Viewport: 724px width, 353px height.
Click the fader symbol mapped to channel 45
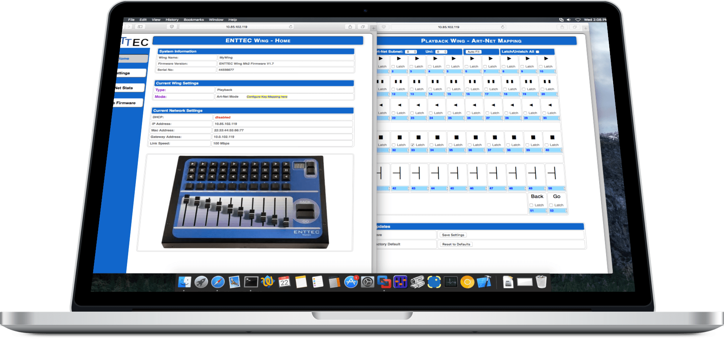tap(455, 173)
